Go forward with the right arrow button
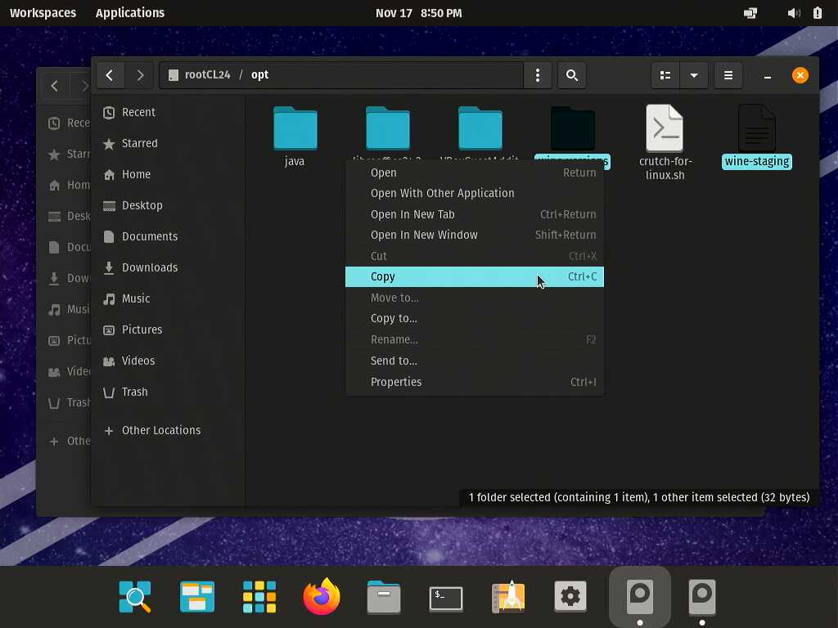 [x=140, y=75]
